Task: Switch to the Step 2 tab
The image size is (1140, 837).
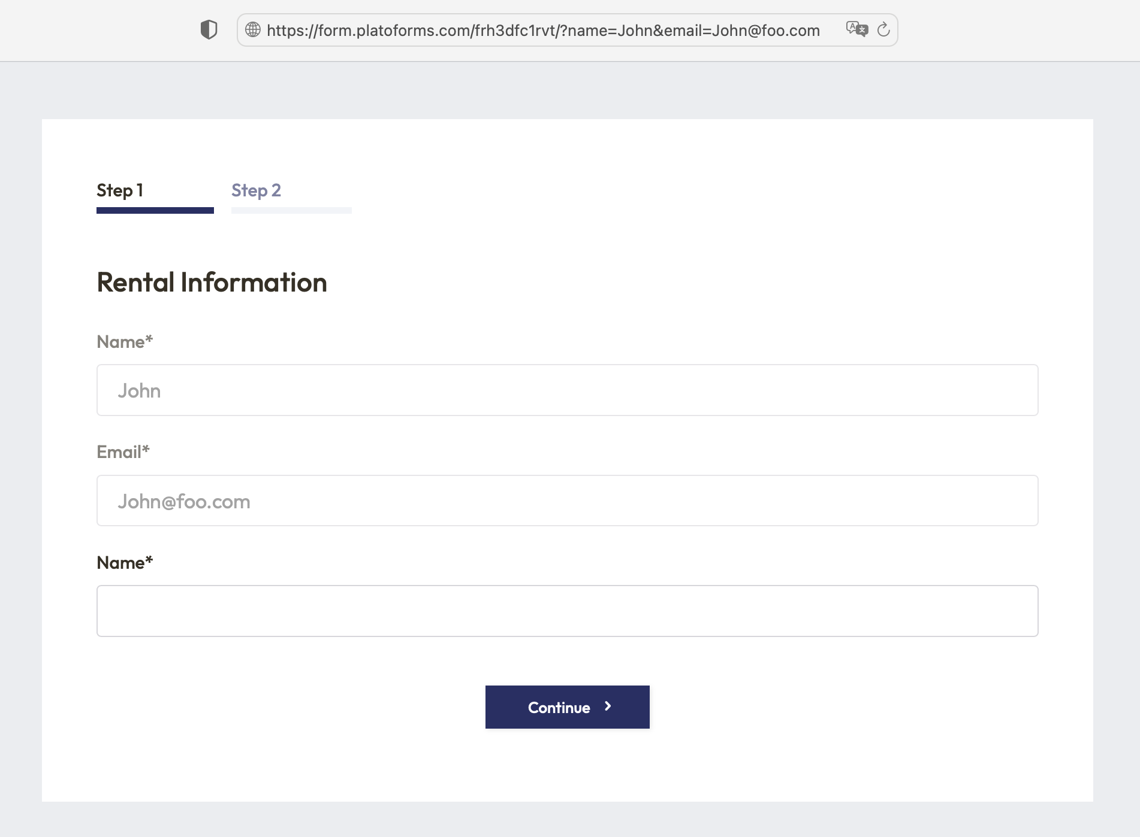Action: pyautogui.click(x=256, y=190)
